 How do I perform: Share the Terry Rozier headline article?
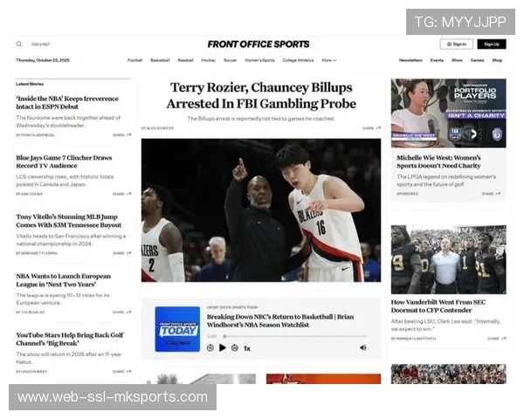(x=372, y=127)
